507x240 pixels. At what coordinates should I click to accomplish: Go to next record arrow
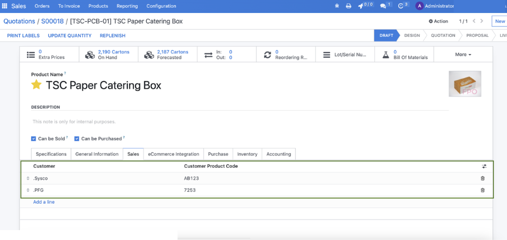(482, 21)
